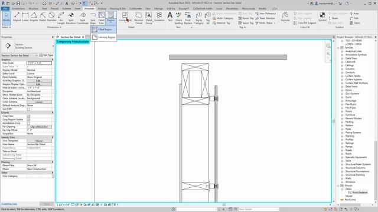The image size is (378, 212).
Task: Tick the Sun Path checkbox
Action: 28,109
